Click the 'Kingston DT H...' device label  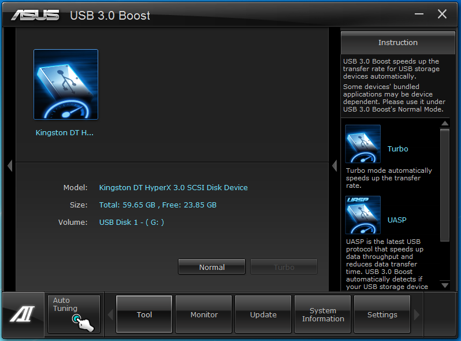pyautogui.click(x=64, y=133)
